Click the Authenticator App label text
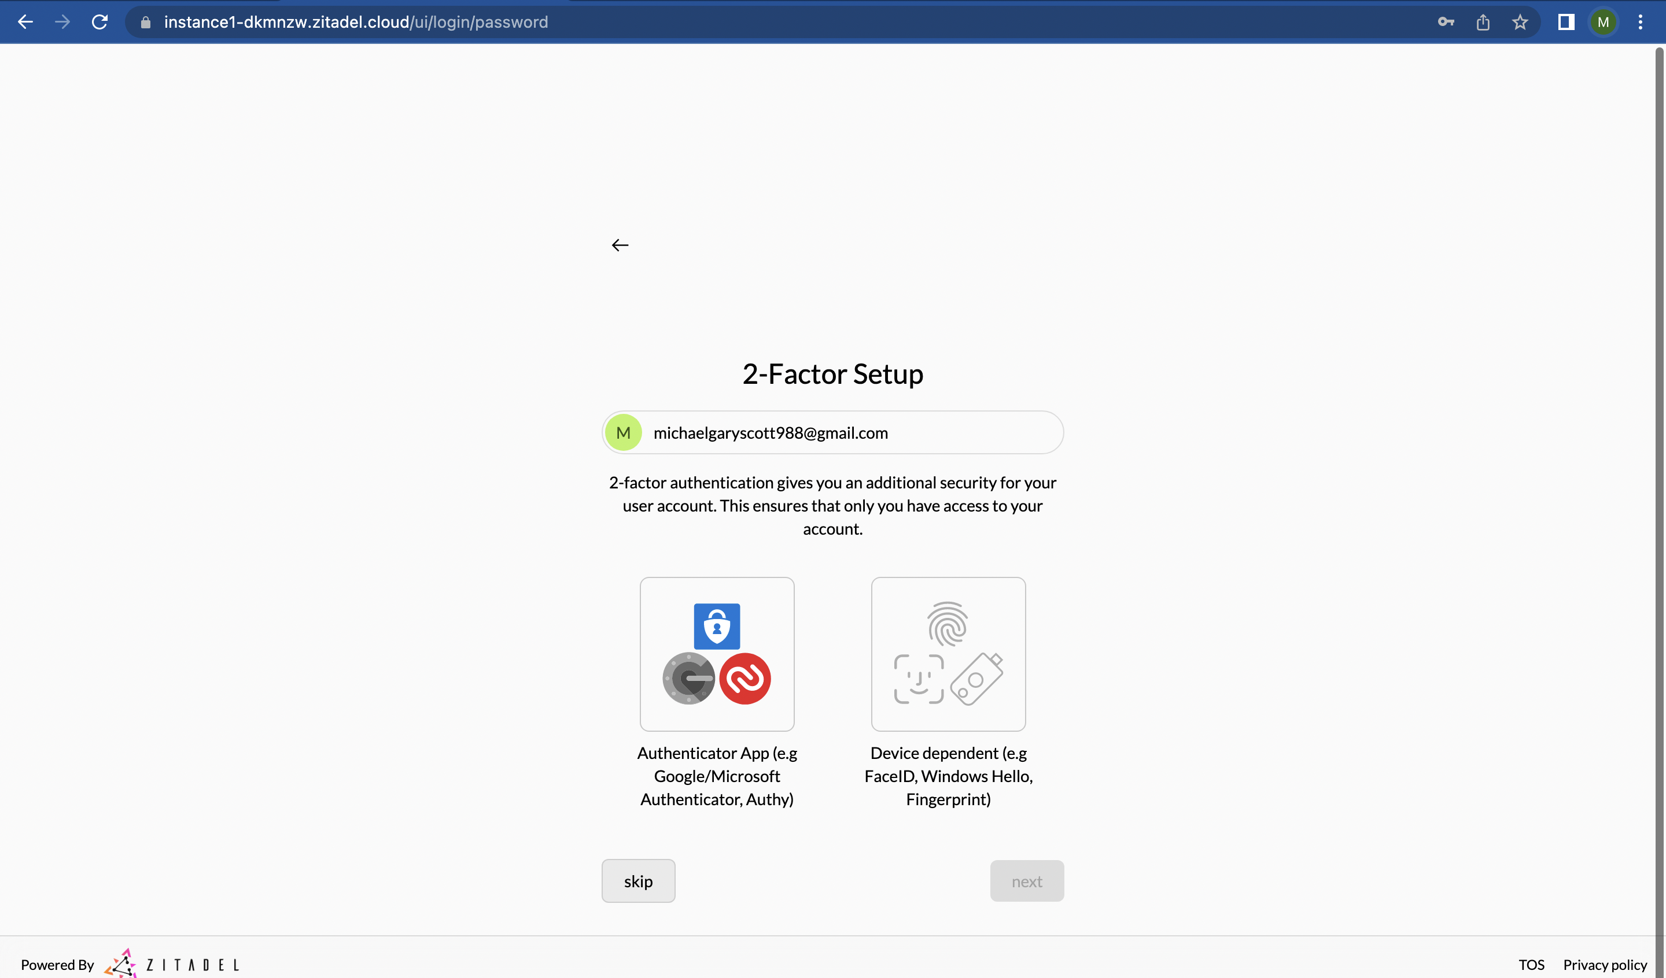 (717, 776)
